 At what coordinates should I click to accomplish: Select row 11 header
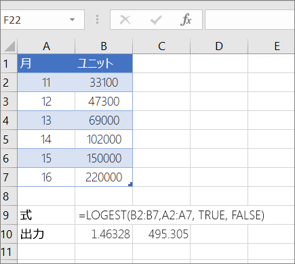coord(9,252)
